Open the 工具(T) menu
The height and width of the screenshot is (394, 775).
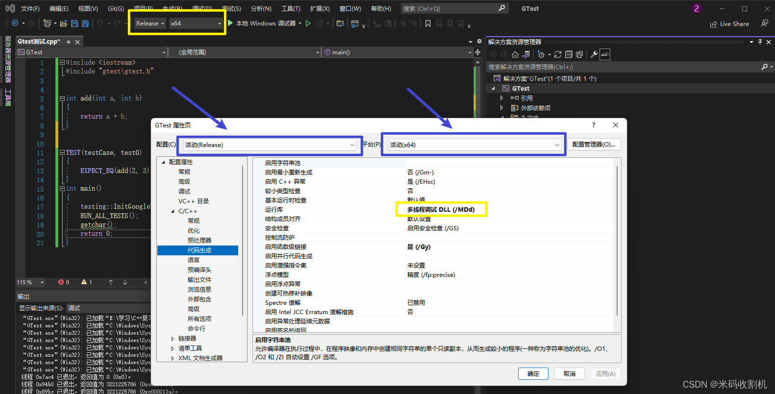click(x=291, y=8)
